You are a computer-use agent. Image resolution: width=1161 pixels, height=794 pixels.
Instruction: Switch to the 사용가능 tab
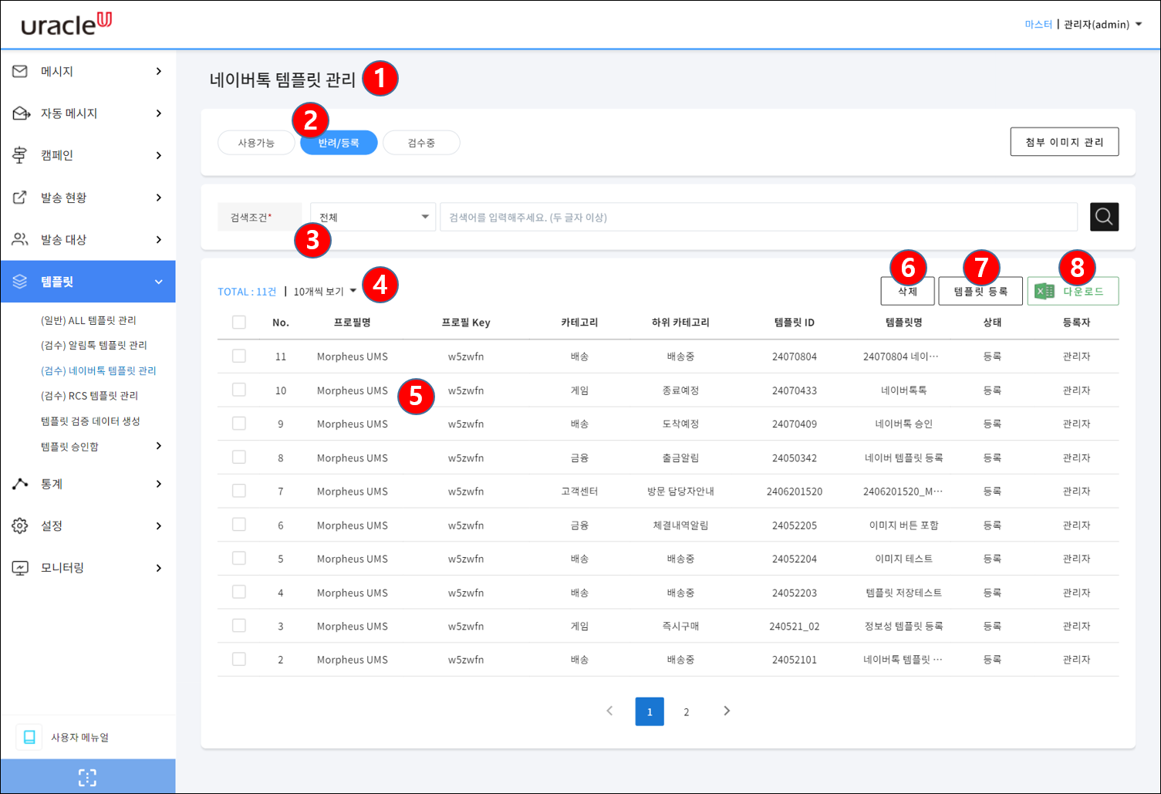[256, 143]
